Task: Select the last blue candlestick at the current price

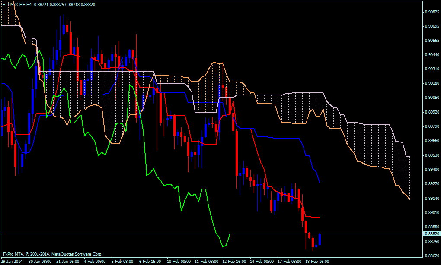Action: tap(320, 240)
